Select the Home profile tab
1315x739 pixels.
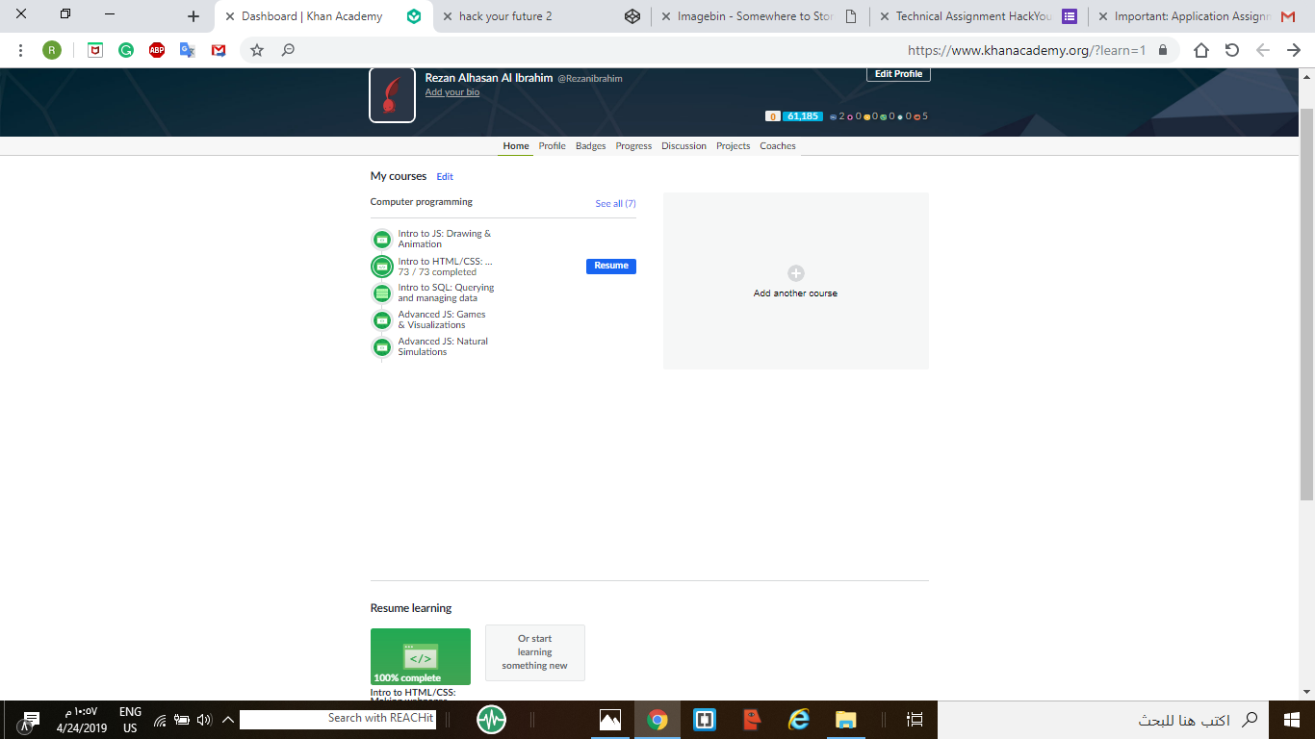516,146
